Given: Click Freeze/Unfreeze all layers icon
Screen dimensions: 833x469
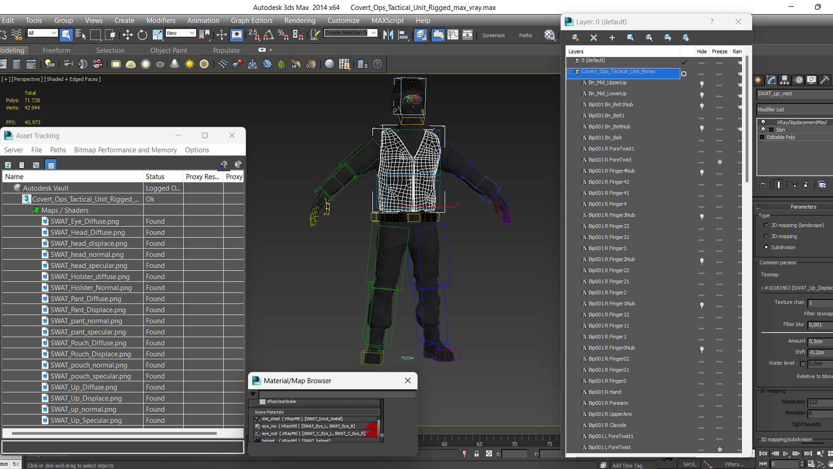Looking at the screenshot, I should tap(686, 38).
